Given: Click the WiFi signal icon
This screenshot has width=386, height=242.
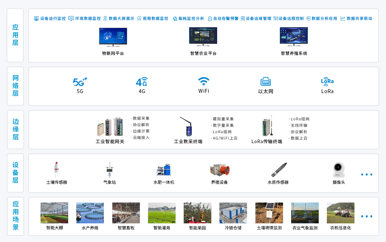Looking at the screenshot, I should (204, 81).
